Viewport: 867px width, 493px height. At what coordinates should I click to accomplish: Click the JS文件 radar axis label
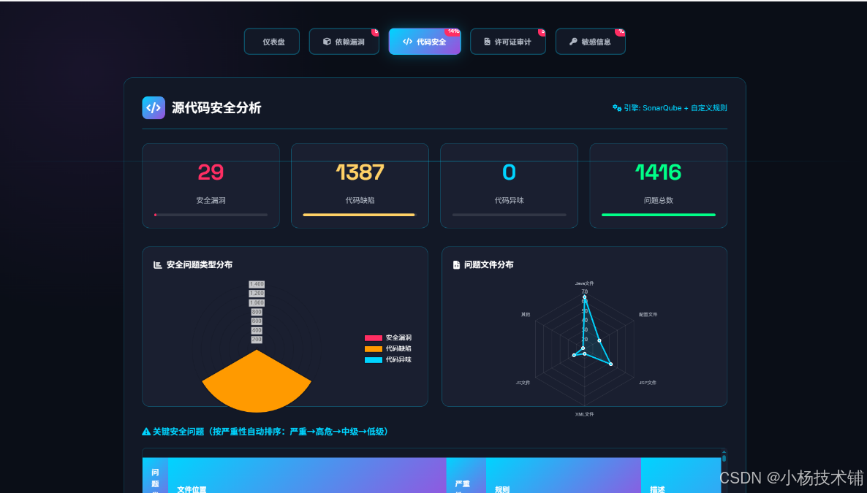[523, 383]
